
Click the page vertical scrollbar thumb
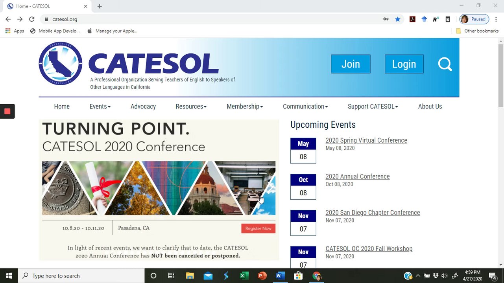click(x=501, y=75)
